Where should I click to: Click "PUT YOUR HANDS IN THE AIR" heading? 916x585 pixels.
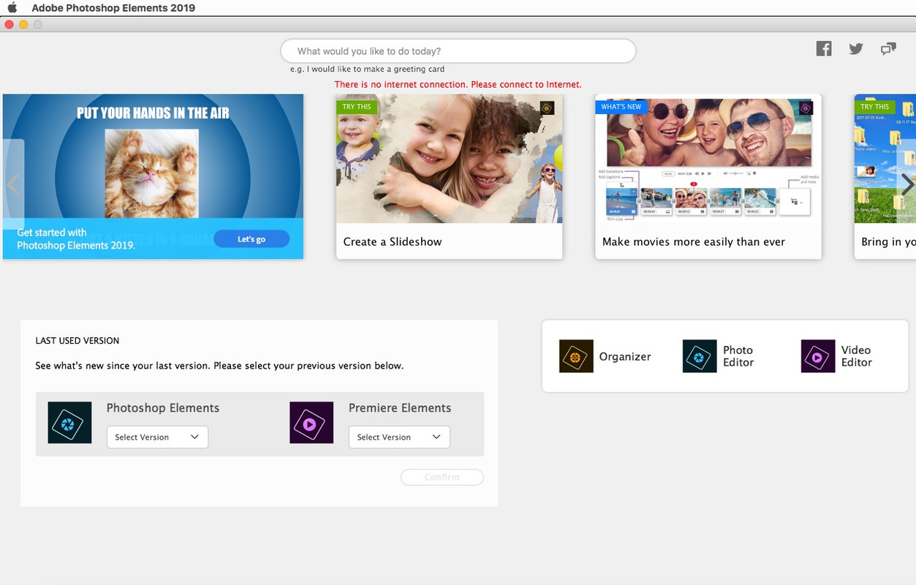pos(153,113)
